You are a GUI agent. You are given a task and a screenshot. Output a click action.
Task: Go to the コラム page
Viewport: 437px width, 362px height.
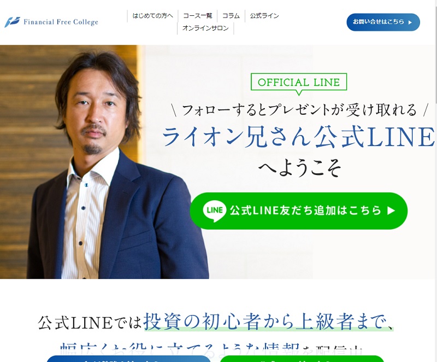click(231, 16)
